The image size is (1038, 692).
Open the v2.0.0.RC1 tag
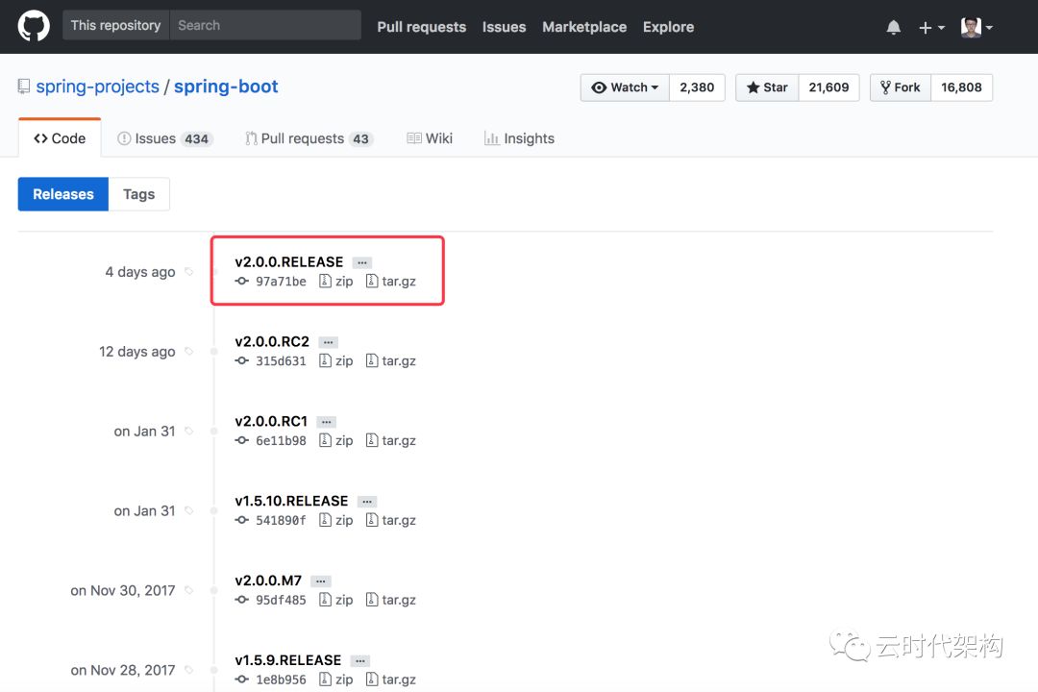(271, 421)
